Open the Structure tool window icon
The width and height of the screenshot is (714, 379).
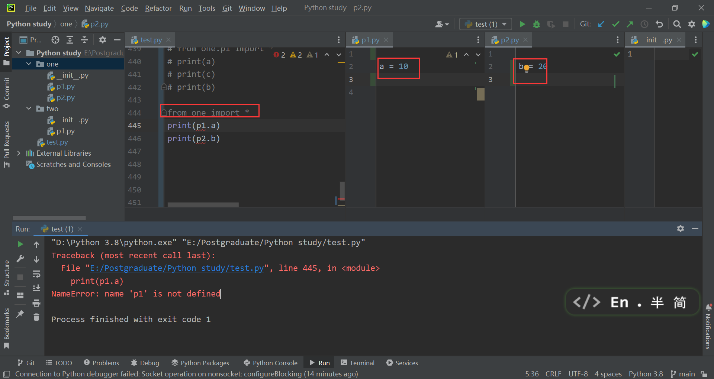coord(6,274)
